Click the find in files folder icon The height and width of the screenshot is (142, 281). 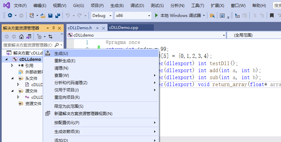click(x=212, y=16)
